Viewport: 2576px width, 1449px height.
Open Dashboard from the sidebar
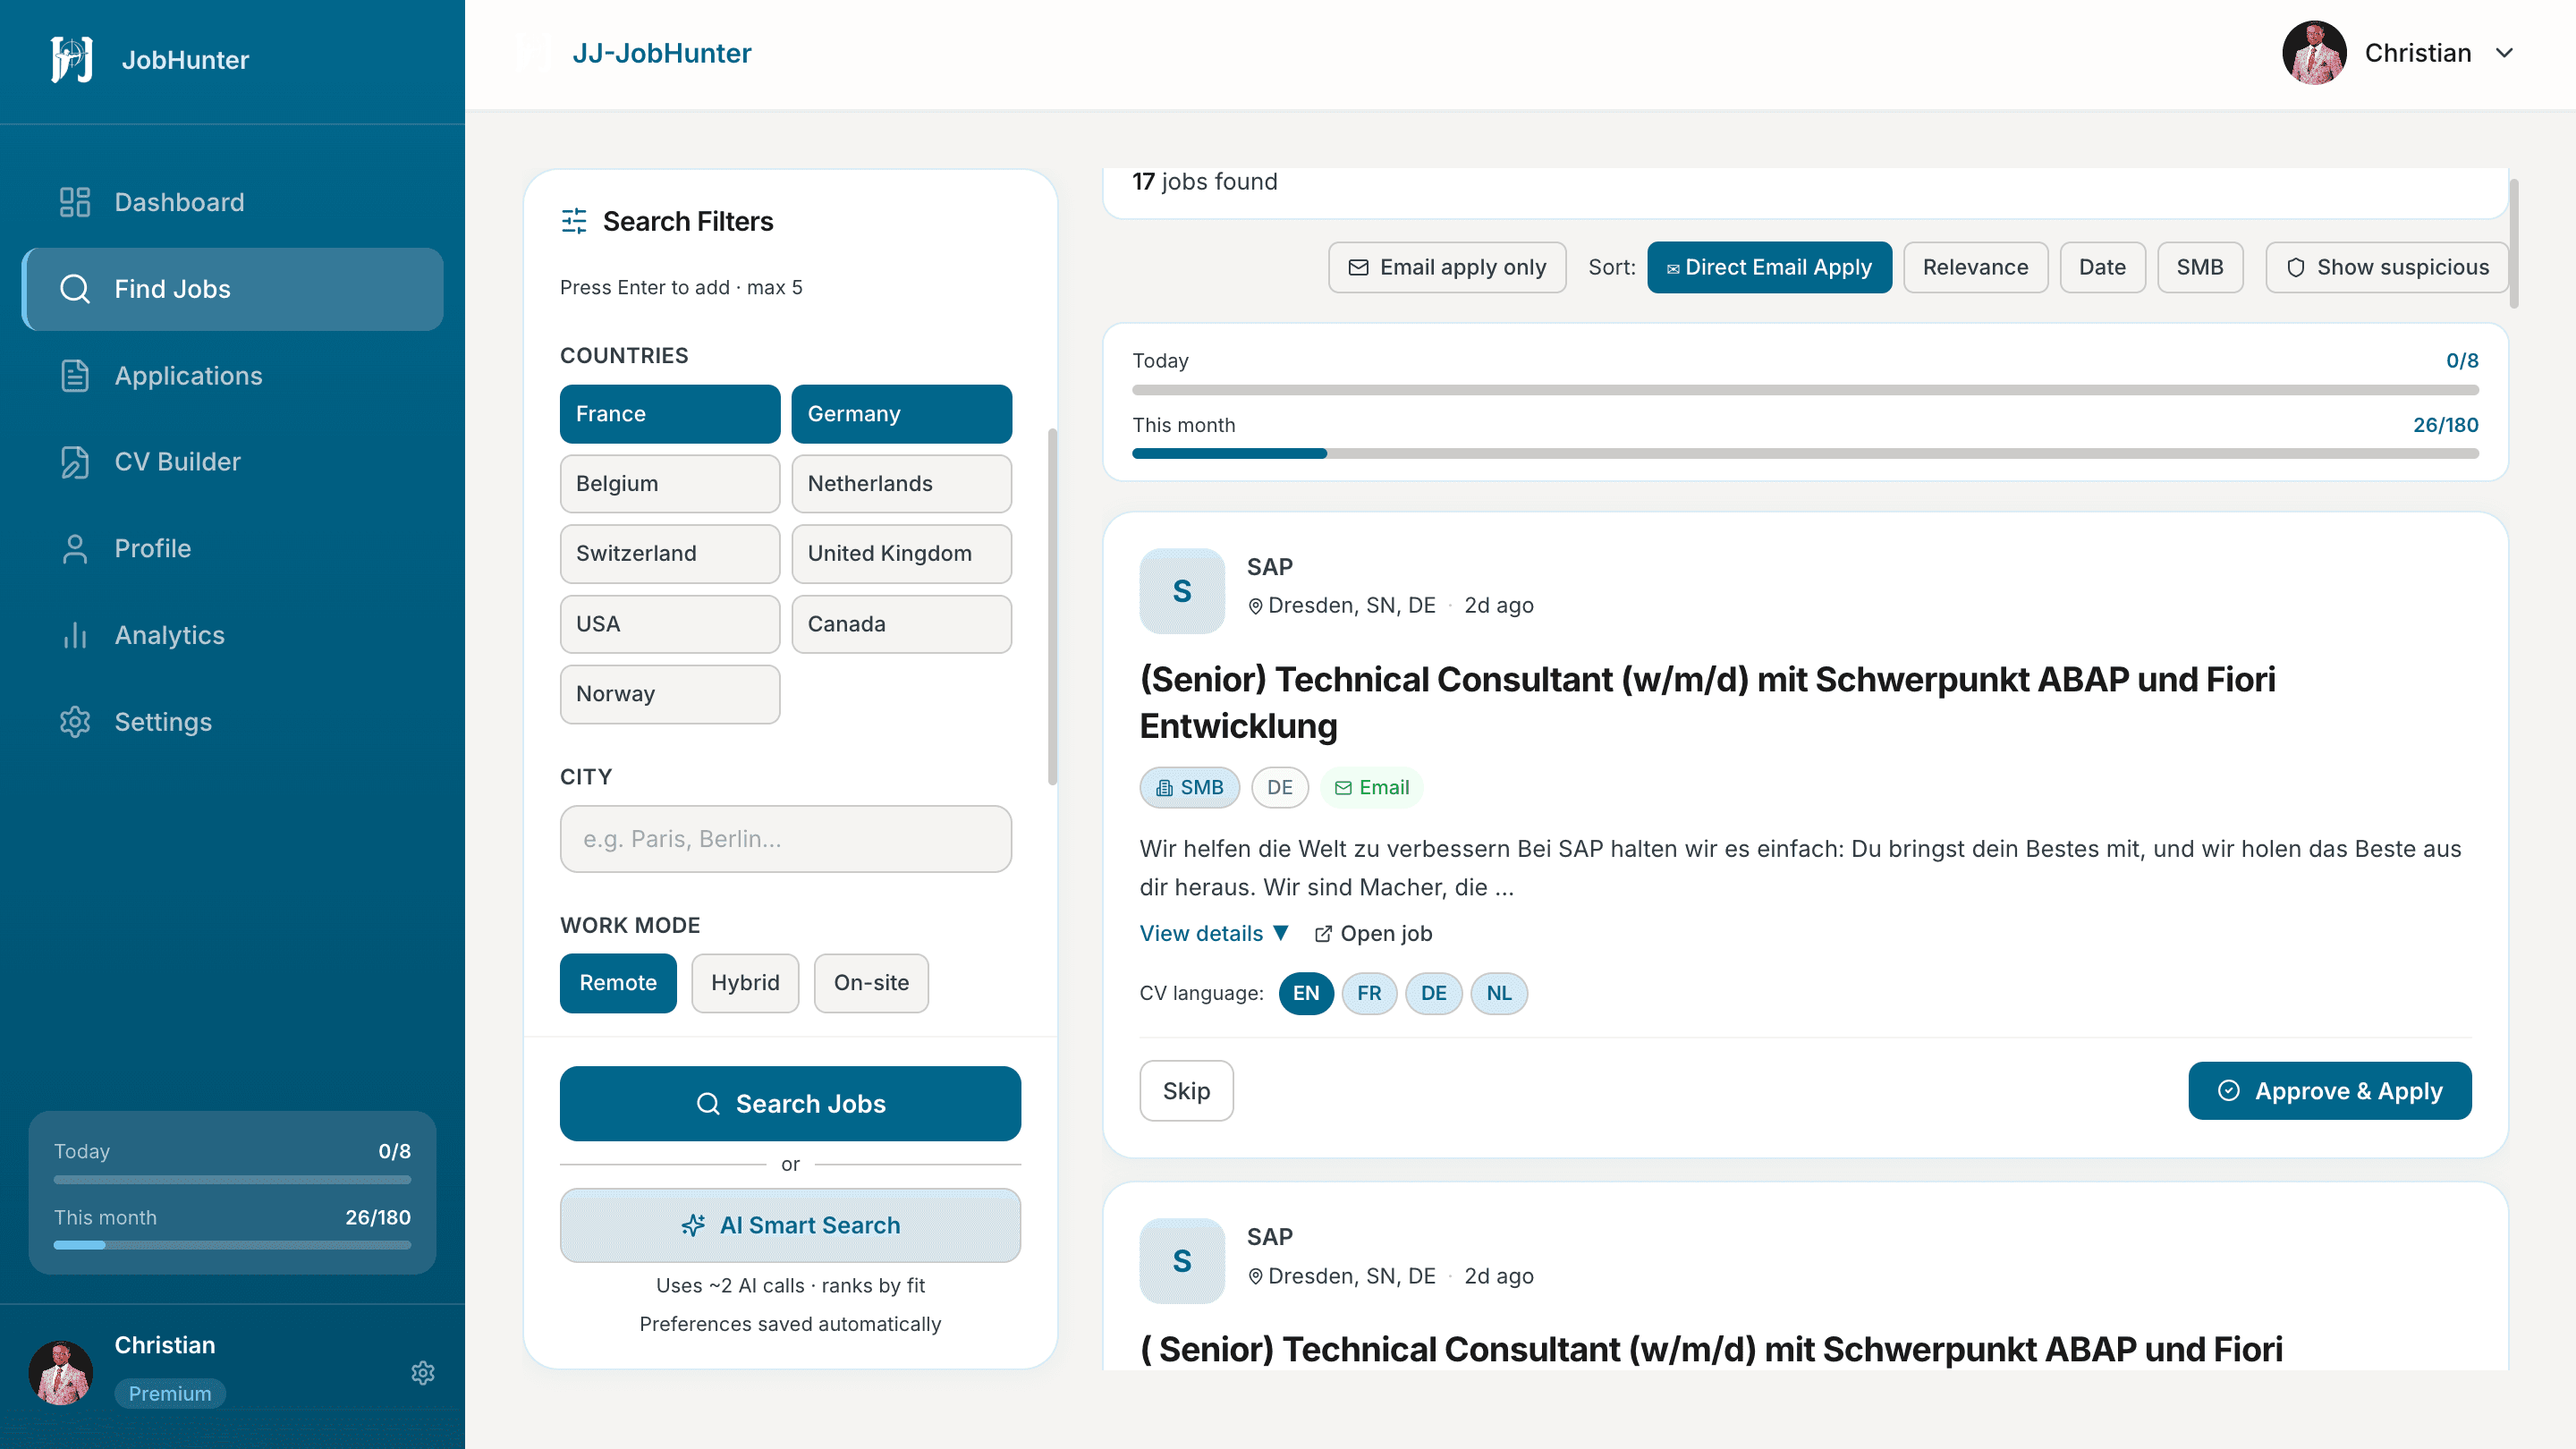click(232, 202)
